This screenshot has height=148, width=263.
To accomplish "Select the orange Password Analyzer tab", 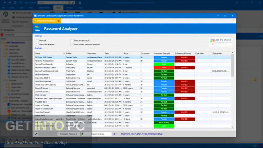I will click(47, 21).
